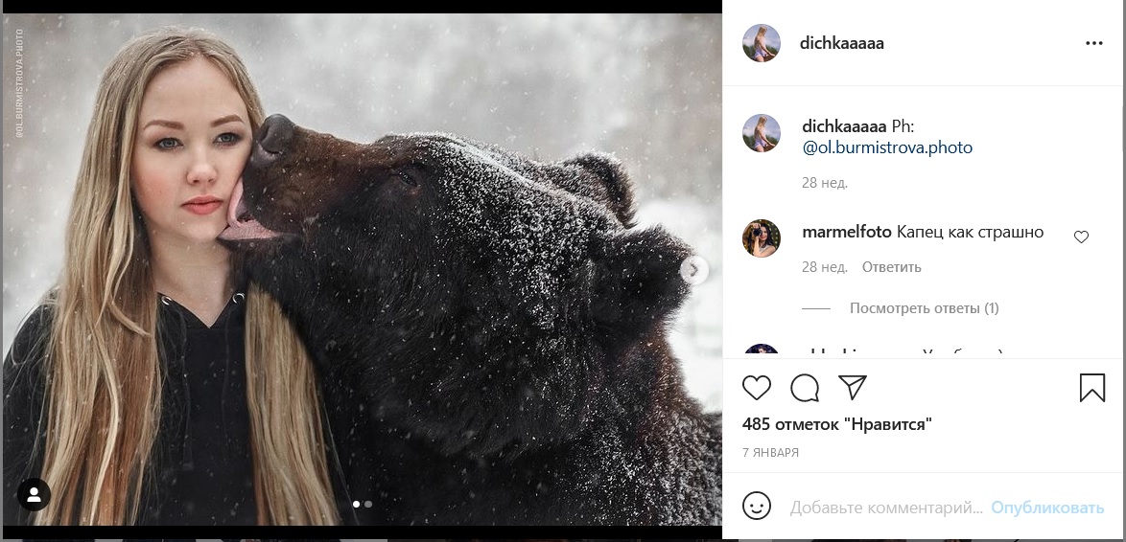View list of 485 likes
This screenshot has height=542, width=1126.
[x=836, y=423]
